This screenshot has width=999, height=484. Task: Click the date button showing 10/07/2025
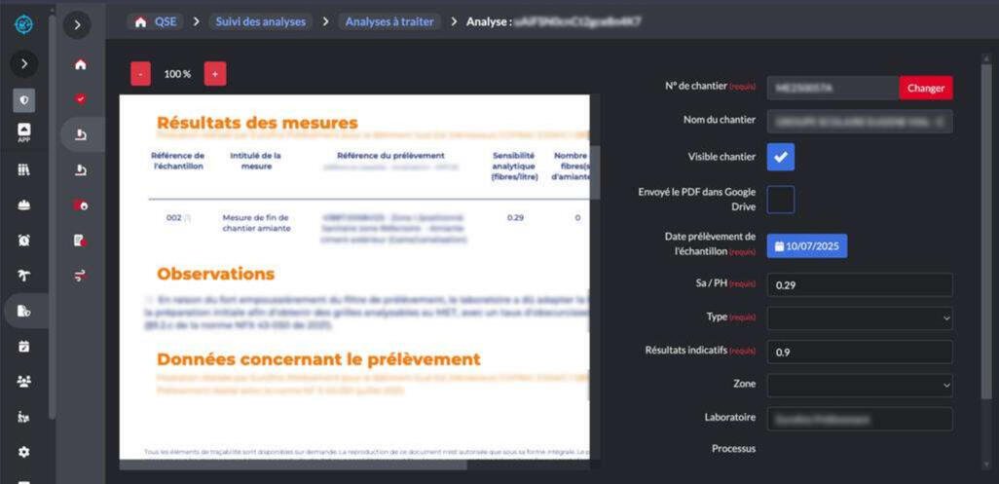click(806, 246)
